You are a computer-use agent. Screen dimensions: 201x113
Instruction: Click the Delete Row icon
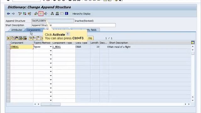coord(25,38)
